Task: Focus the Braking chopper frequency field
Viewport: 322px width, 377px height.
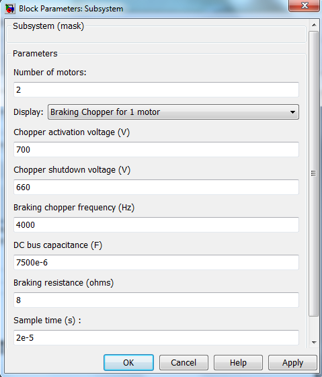Action: (x=156, y=225)
